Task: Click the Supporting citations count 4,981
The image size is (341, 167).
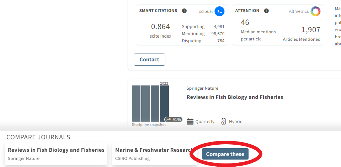Action: [219, 27]
